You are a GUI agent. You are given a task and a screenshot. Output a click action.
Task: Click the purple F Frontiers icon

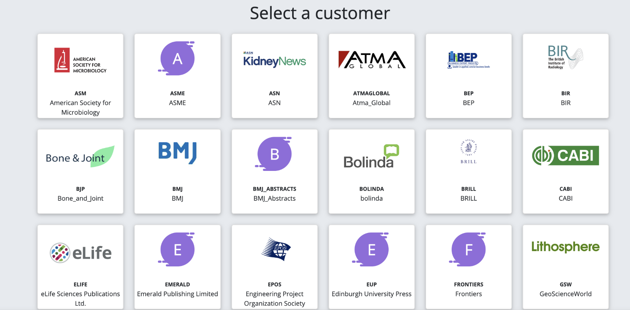click(x=468, y=249)
